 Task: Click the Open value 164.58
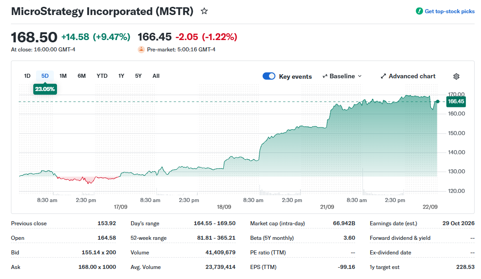tap(107, 238)
